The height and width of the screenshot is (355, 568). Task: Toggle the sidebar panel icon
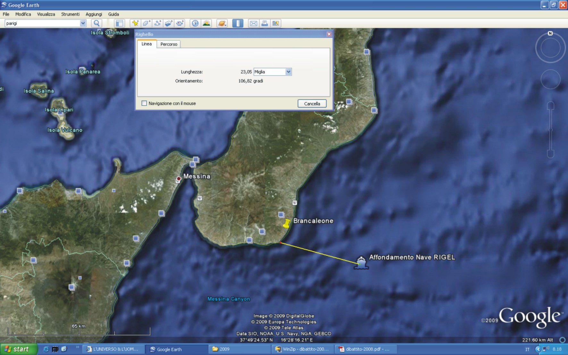pos(119,23)
